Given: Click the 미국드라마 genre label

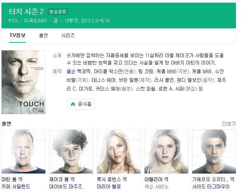Looking at the screenshot, I should (36, 21).
